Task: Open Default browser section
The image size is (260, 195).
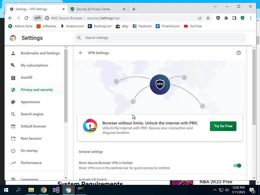Action: (x=35, y=126)
